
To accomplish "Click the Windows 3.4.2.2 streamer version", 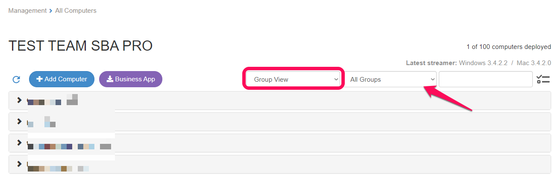I will pos(483,63).
